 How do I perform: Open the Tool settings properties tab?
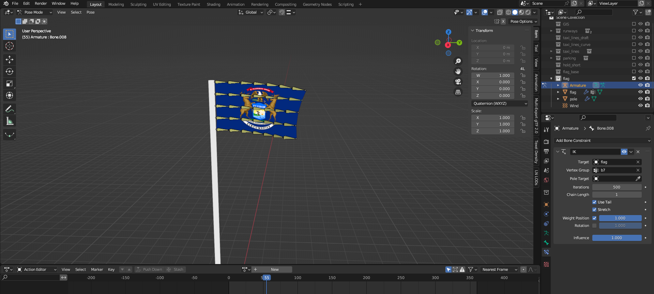(546, 129)
